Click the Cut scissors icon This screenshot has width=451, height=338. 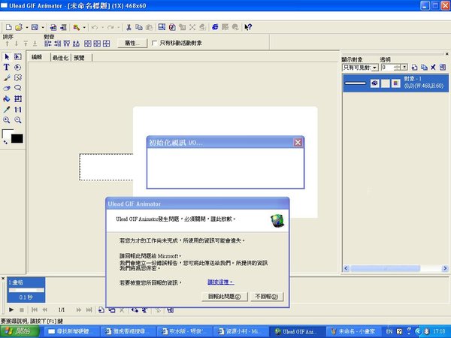click(129, 27)
